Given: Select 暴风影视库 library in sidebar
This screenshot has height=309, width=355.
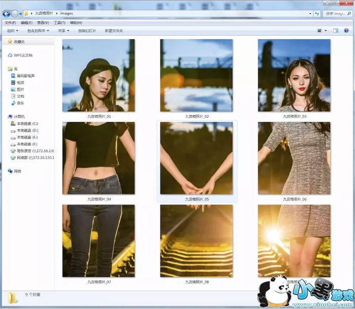Looking at the screenshot, I should pyautogui.click(x=25, y=75).
